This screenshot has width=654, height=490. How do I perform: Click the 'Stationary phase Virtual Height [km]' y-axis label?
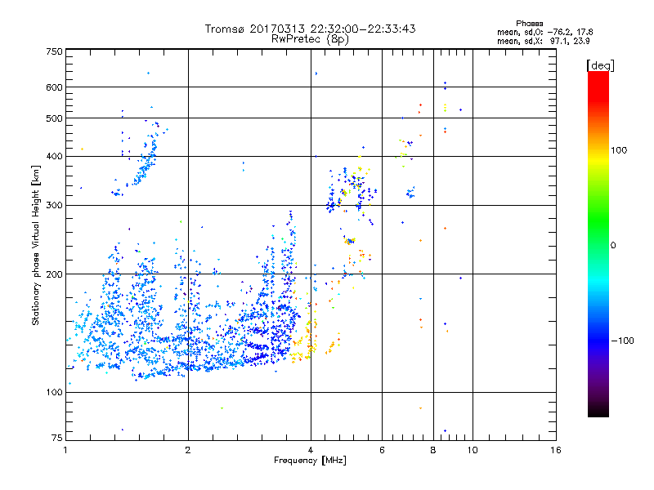coord(36,245)
